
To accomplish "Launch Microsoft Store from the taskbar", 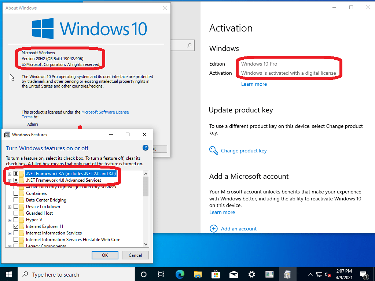I will [x=216, y=274].
